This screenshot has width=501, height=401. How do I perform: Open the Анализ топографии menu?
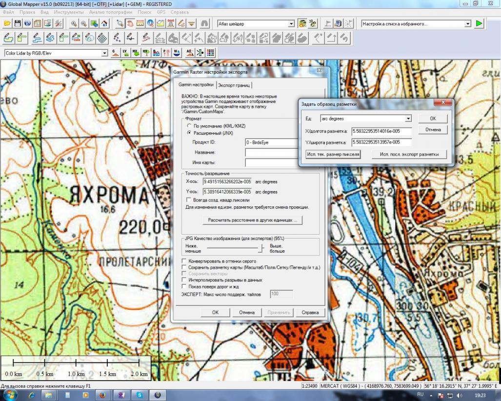click(x=110, y=11)
